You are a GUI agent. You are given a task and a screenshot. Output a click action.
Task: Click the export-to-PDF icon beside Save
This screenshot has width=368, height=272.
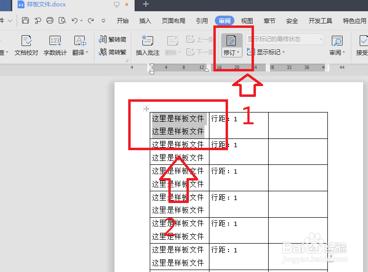click(x=38, y=21)
